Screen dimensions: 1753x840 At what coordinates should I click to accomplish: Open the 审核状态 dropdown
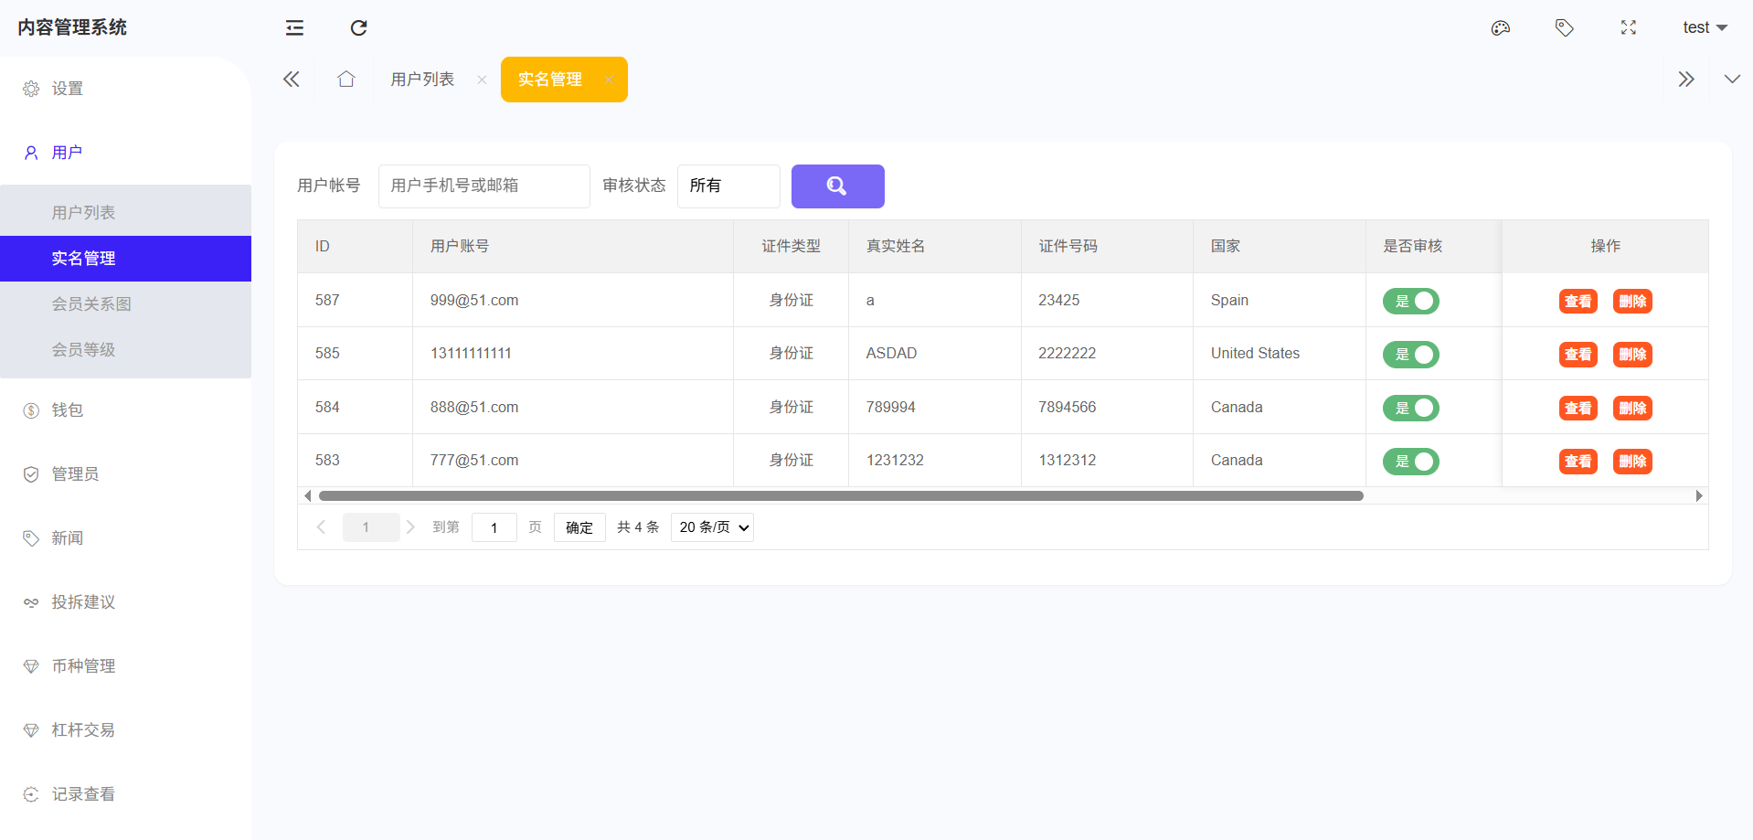point(728,186)
